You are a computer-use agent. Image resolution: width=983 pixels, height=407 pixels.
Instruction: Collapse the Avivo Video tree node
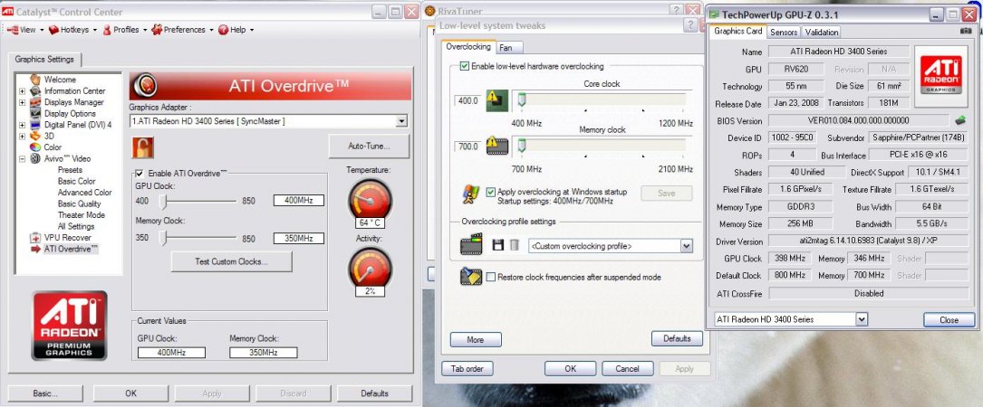point(23,158)
